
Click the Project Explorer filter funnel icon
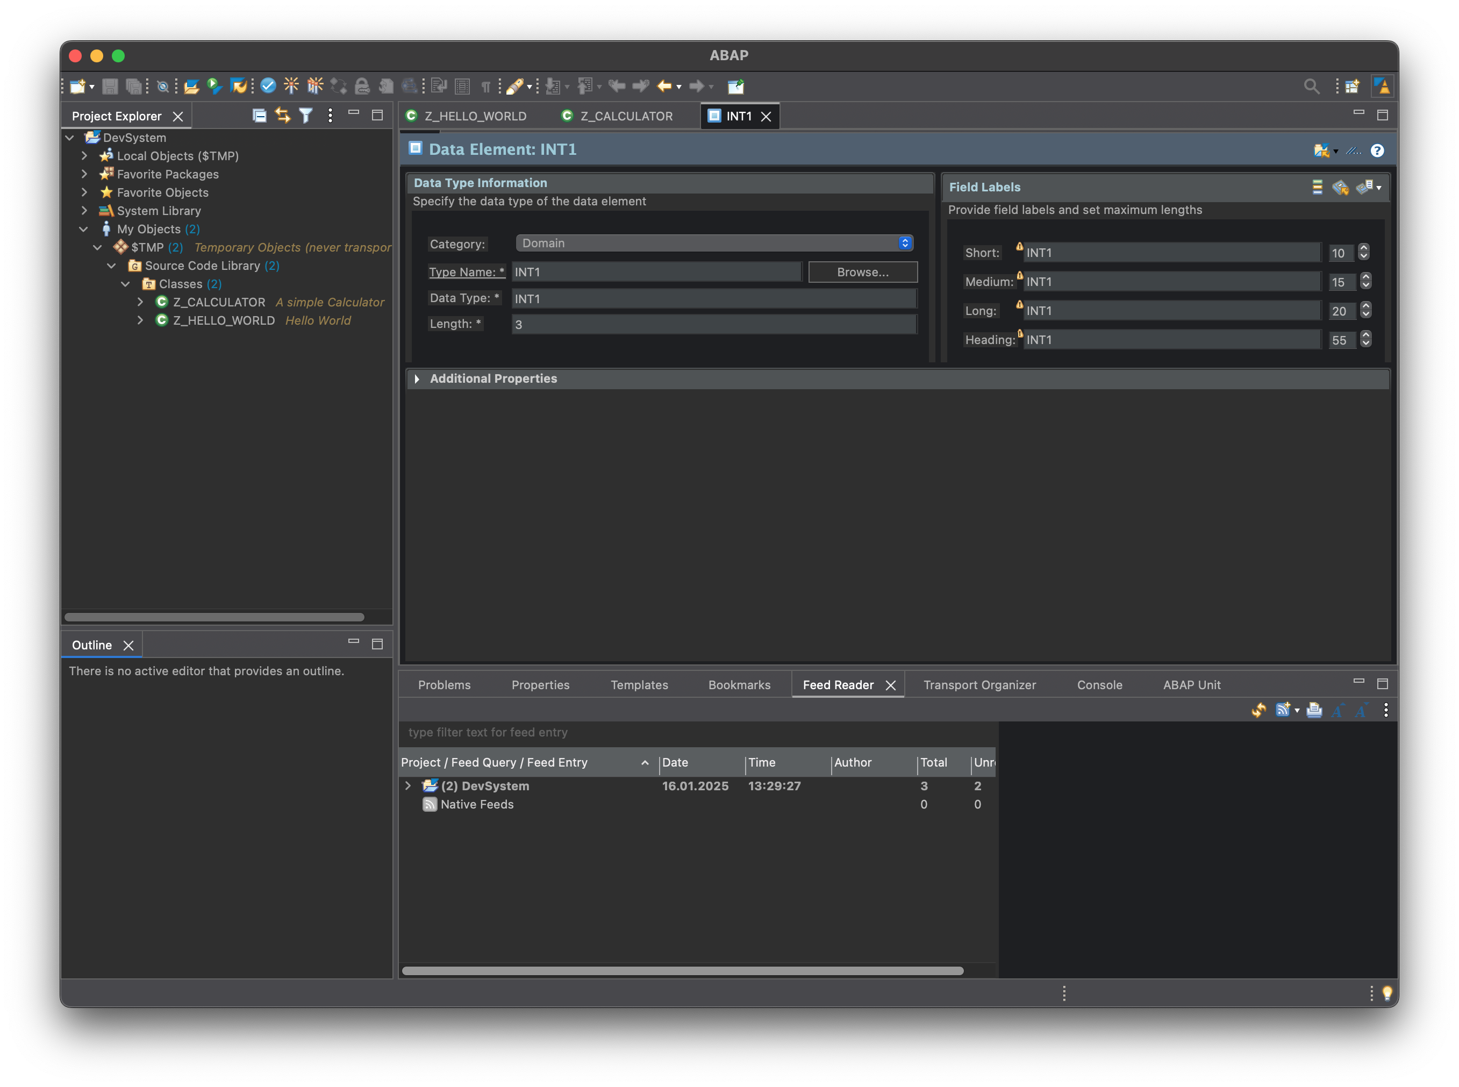click(306, 116)
